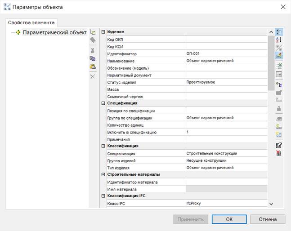Open Специализация value Строительные конструкции
Image resolution: width=291 pixels, height=231 pixels.
[227, 154]
